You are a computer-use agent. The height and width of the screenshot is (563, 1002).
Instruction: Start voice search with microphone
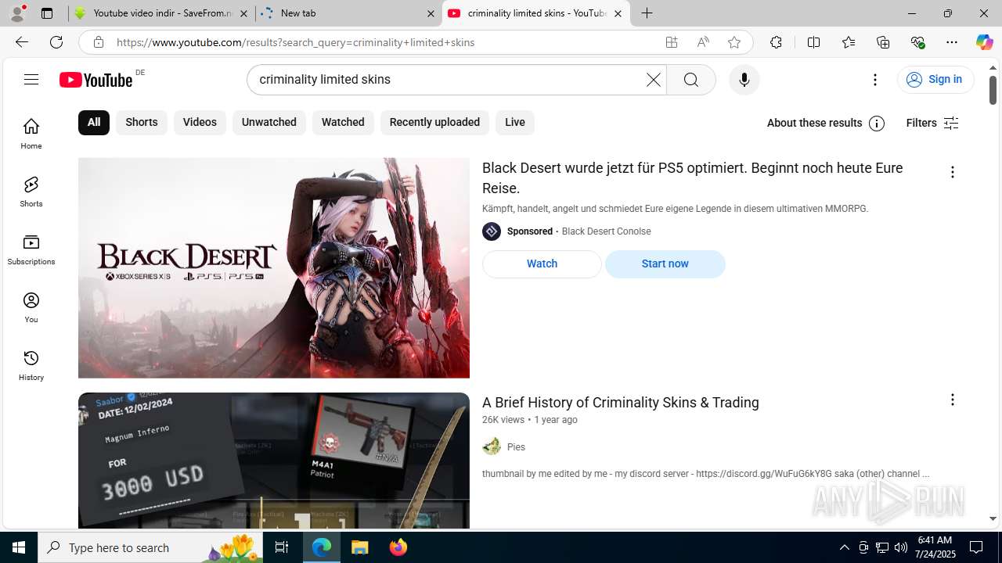pyautogui.click(x=744, y=80)
